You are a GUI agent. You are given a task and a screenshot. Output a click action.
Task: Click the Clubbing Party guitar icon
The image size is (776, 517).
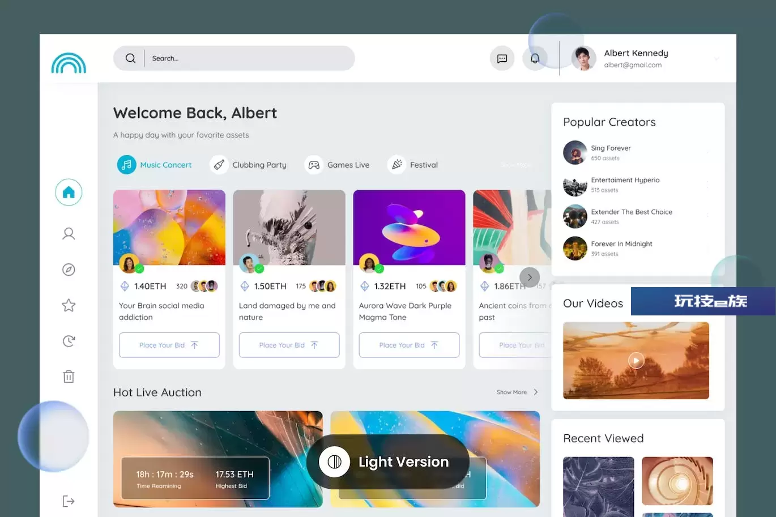pos(219,165)
